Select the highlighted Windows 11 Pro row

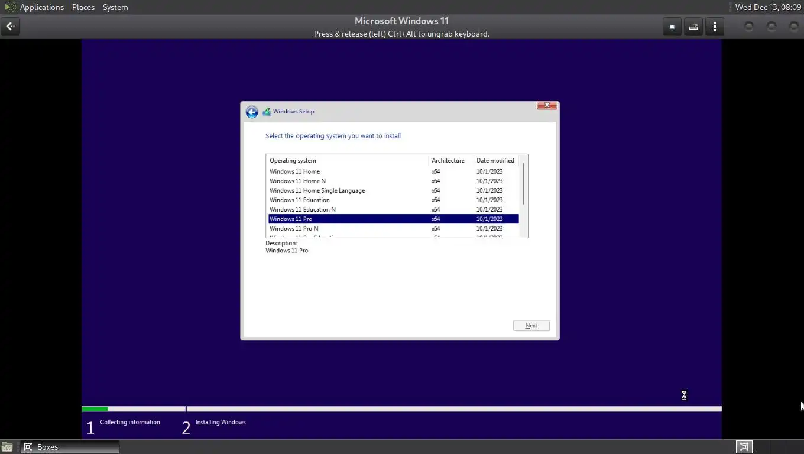coord(394,219)
